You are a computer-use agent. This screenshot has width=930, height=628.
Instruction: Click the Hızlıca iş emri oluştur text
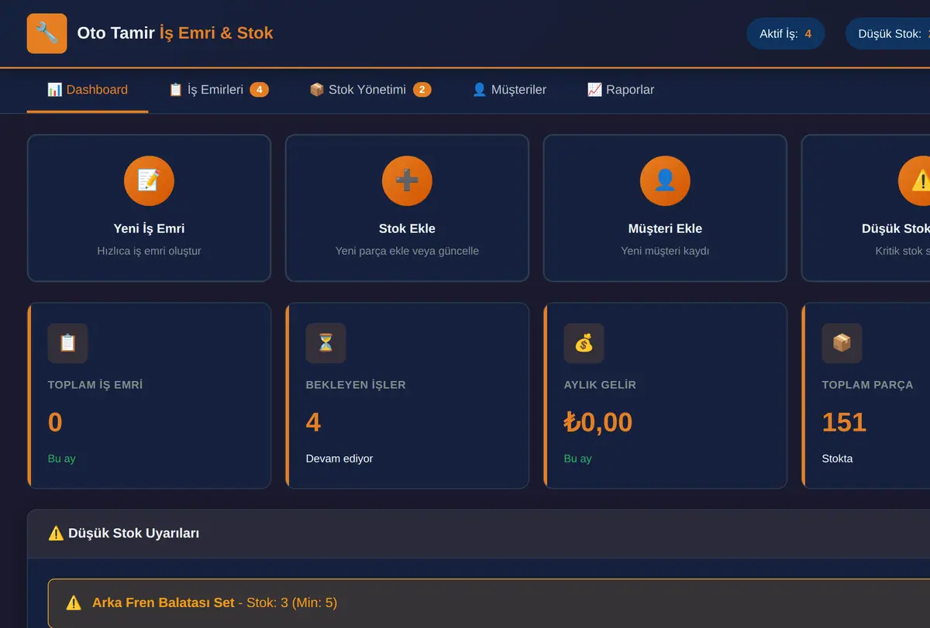coord(149,251)
